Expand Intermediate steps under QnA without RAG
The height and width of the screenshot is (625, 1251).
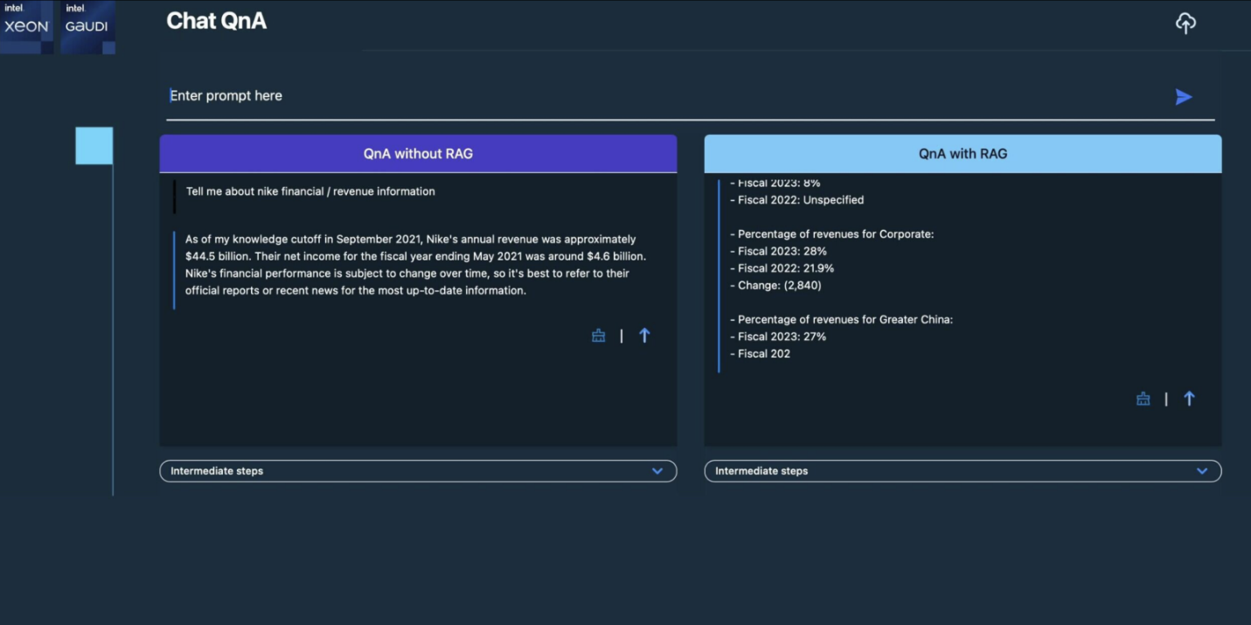click(418, 471)
